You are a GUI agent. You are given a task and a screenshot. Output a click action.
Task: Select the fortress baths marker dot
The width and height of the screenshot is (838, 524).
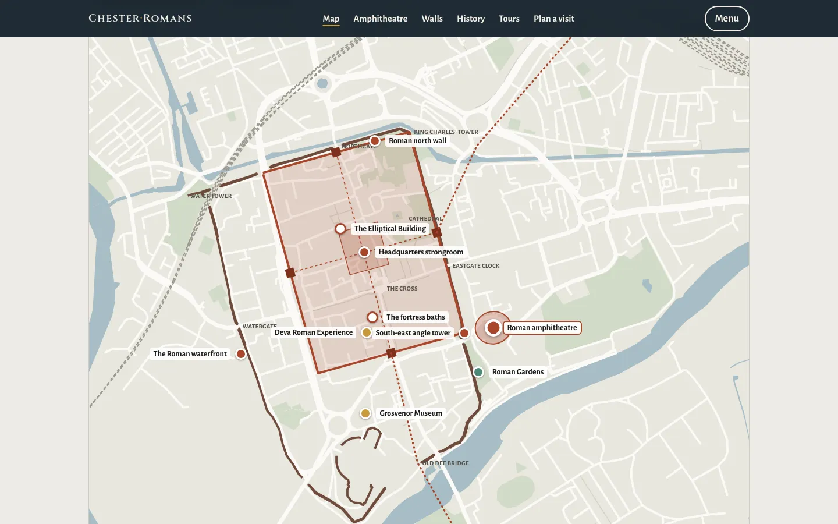point(372,317)
